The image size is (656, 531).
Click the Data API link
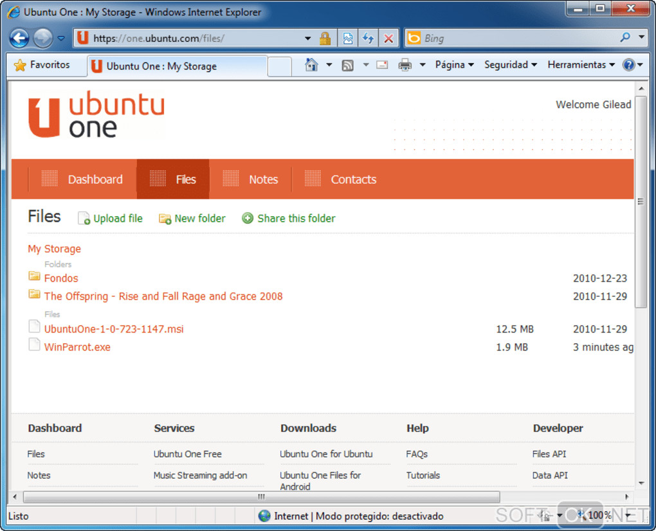coord(550,475)
